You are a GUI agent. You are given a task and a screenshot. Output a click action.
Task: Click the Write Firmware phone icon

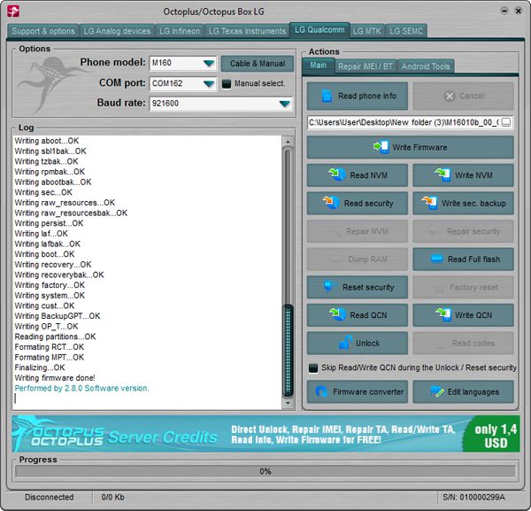point(381,147)
